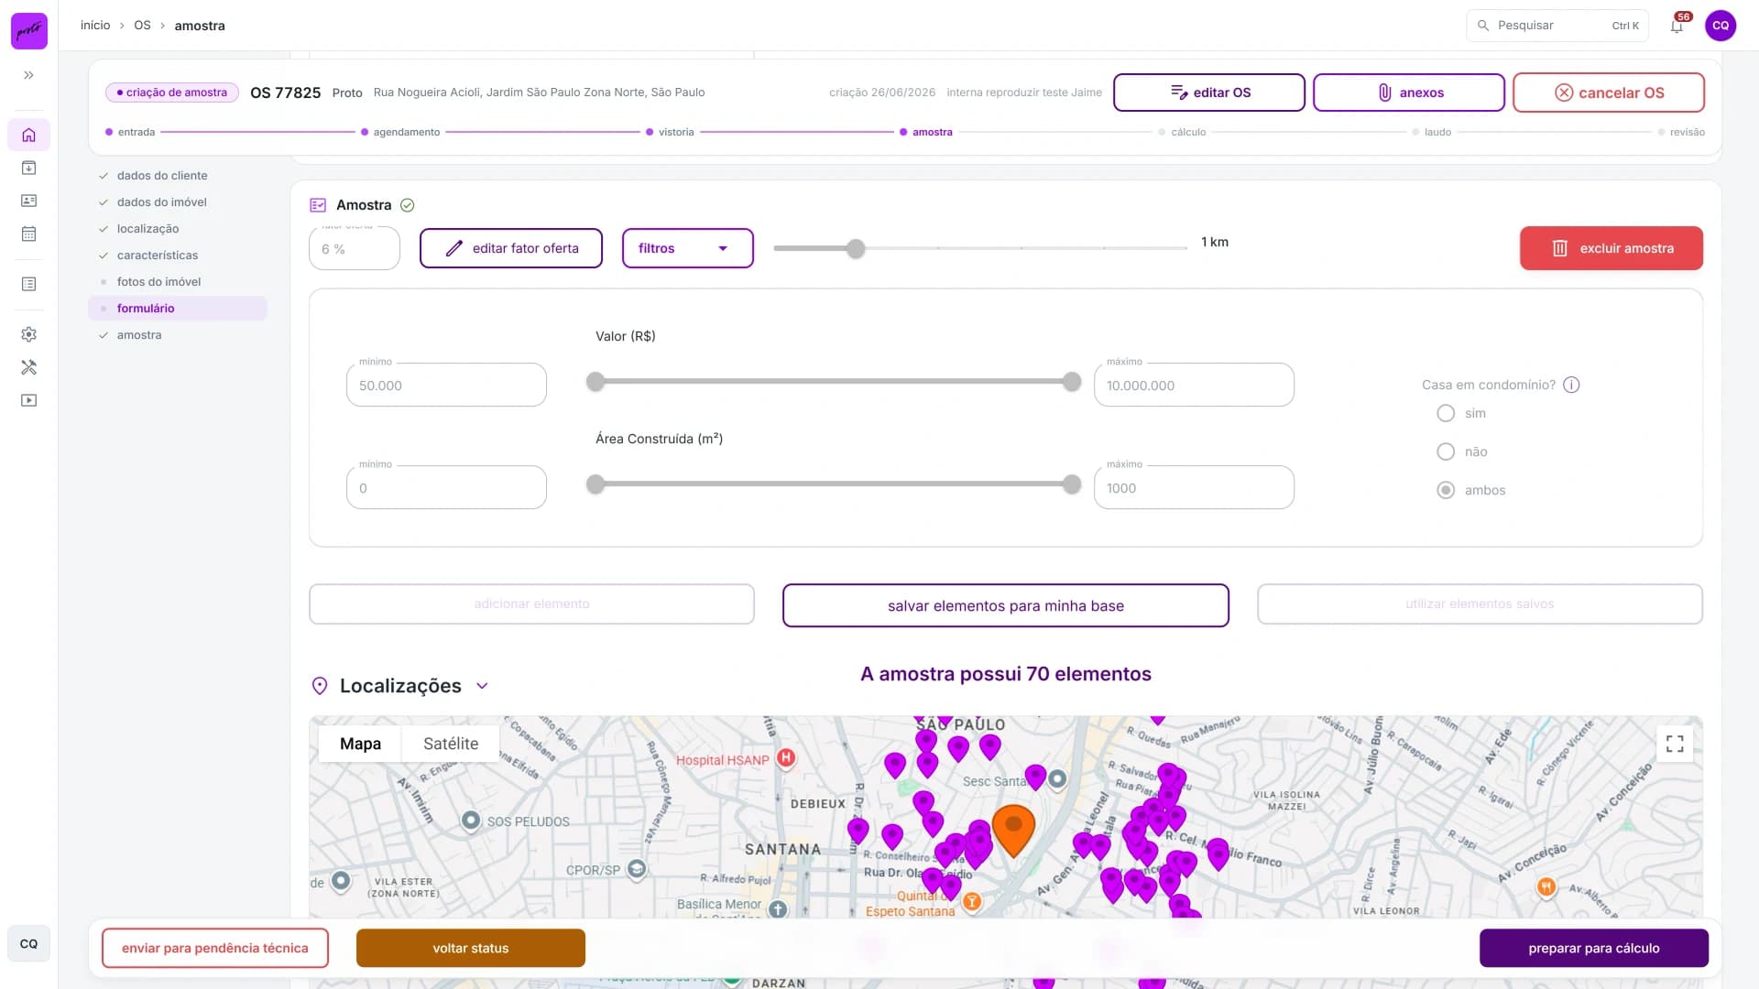
Task: Open the 'características' sidebar section
Action: (158, 255)
